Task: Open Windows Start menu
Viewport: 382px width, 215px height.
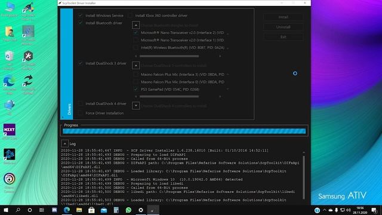Action: 6,210
